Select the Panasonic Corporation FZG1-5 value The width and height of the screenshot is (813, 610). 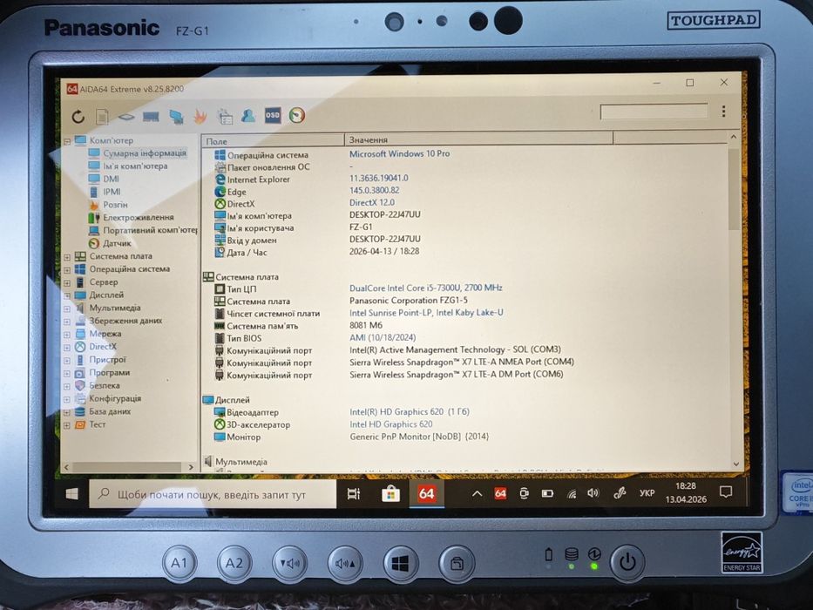click(409, 301)
